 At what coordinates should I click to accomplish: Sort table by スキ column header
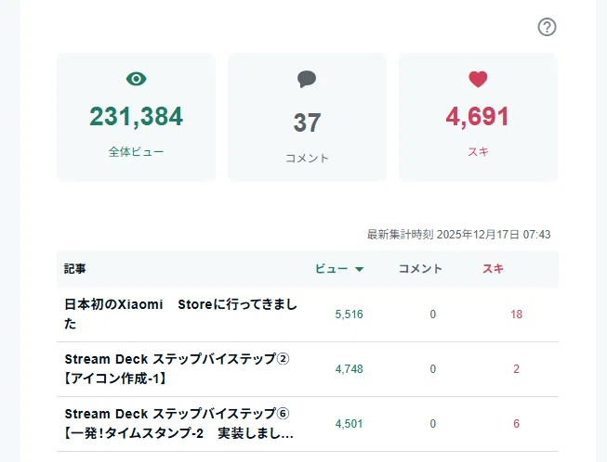coord(493,268)
